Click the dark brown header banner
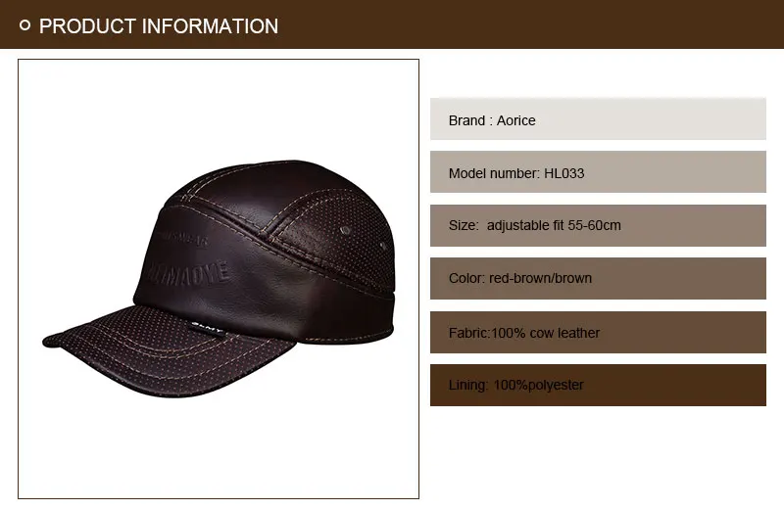The width and height of the screenshot is (784, 510). coord(392,24)
